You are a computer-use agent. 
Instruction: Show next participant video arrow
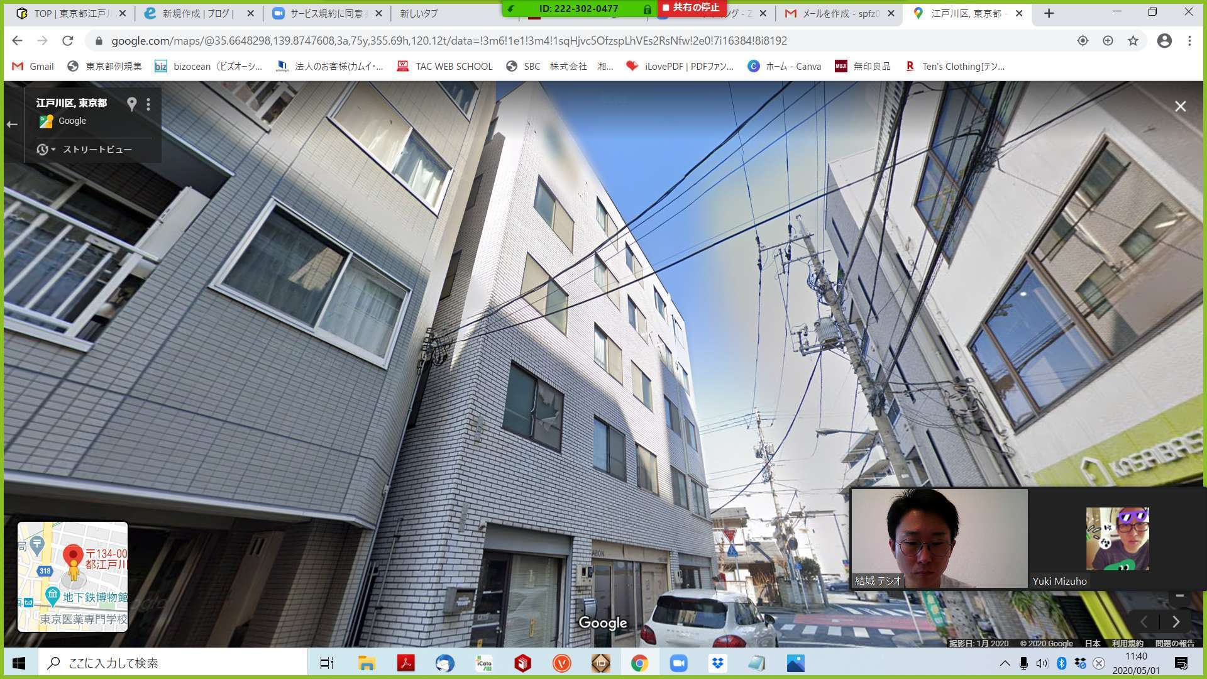tap(1176, 622)
